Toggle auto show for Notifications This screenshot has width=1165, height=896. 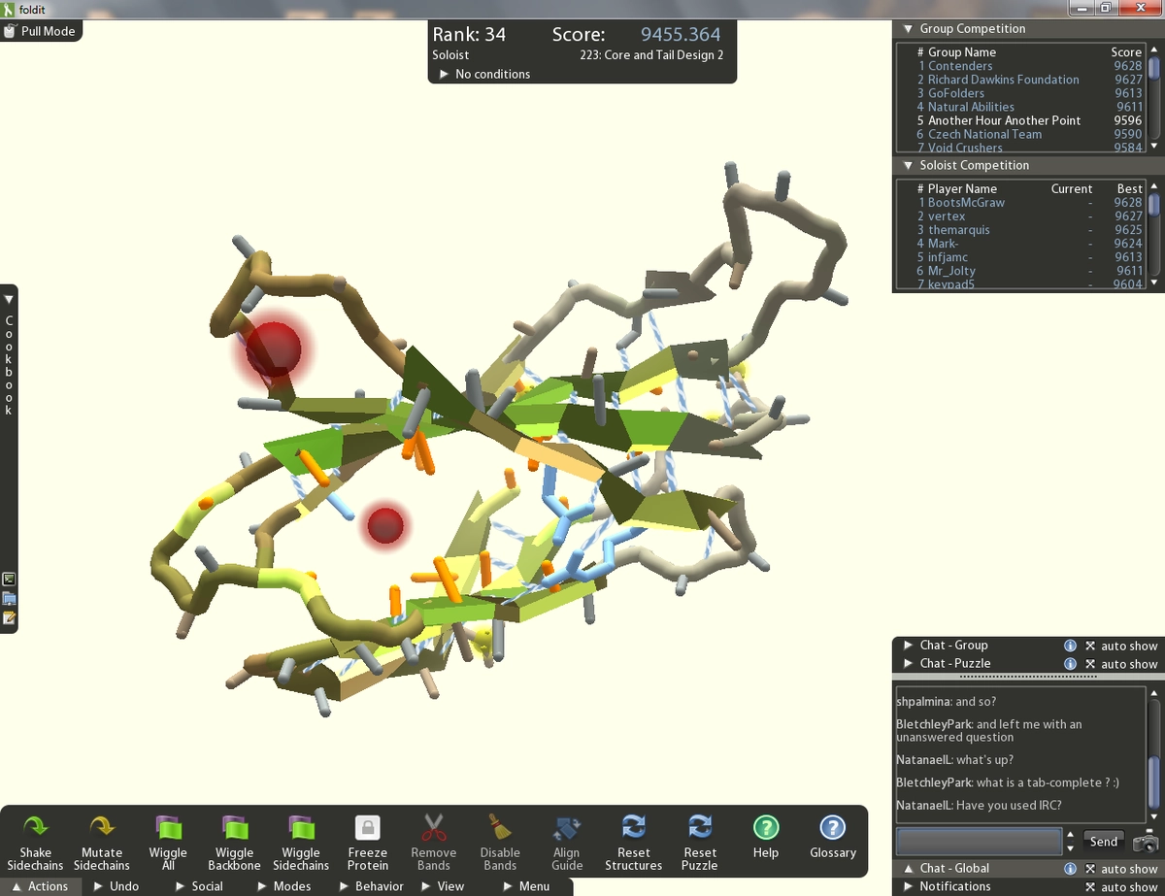click(1090, 887)
